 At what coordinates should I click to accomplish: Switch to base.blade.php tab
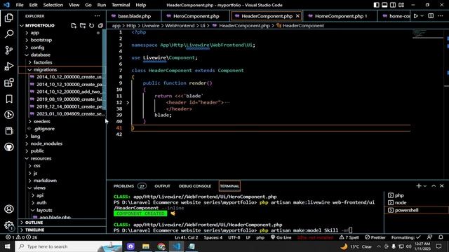point(134,16)
